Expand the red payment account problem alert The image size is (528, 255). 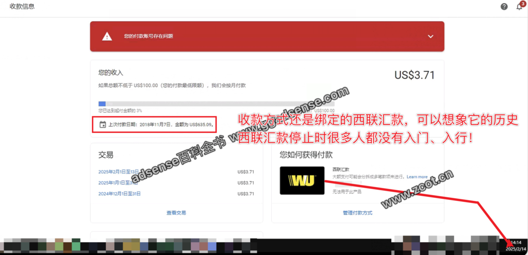point(431,37)
